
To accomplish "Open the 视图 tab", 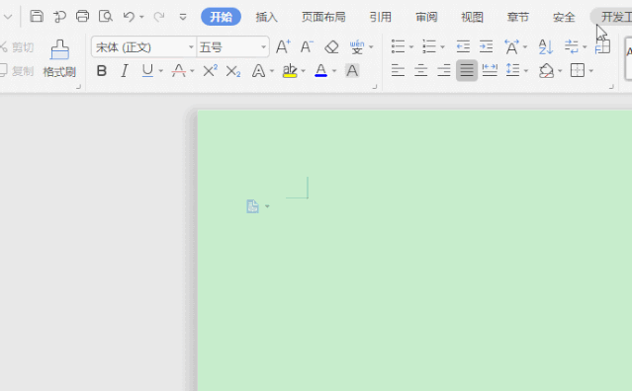I will pyautogui.click(x=472, y=17).
